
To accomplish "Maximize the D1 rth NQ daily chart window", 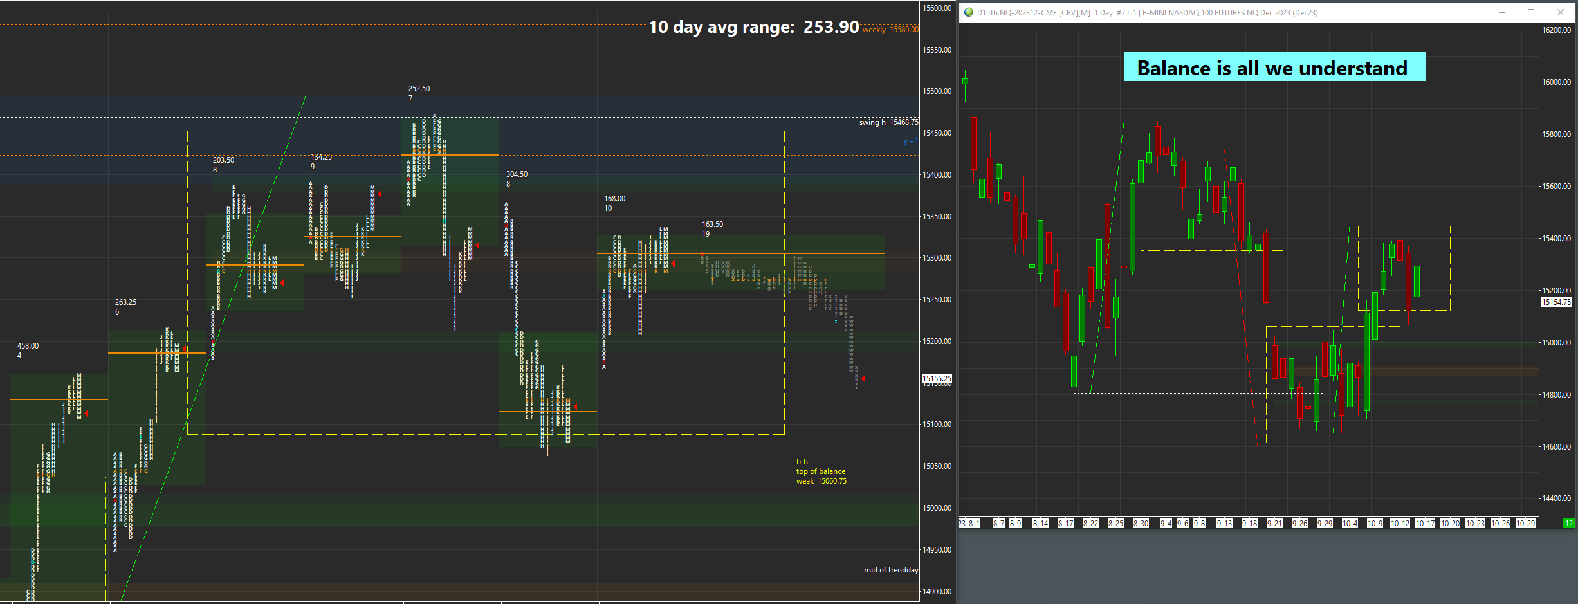I will tap(1531, 12).
